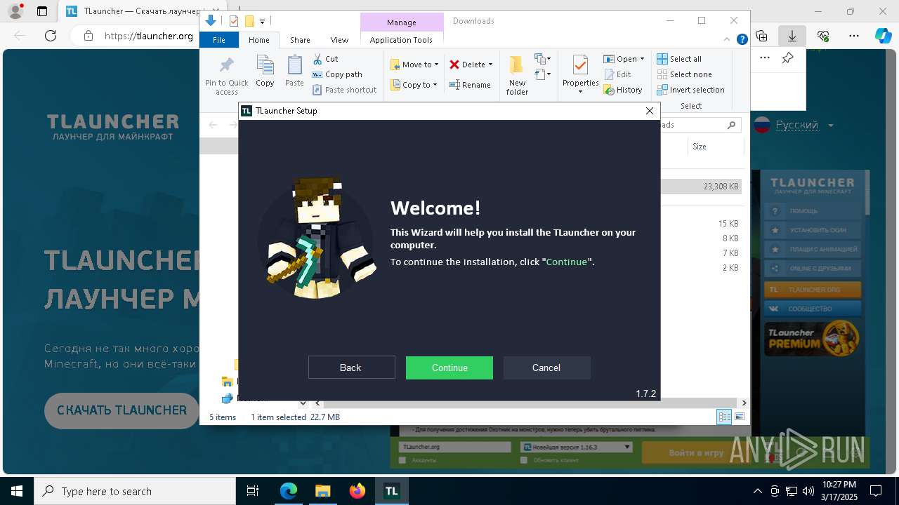Select the 23,308 KB file row
This screenshot has width=899, height=505.
(702, 187)
